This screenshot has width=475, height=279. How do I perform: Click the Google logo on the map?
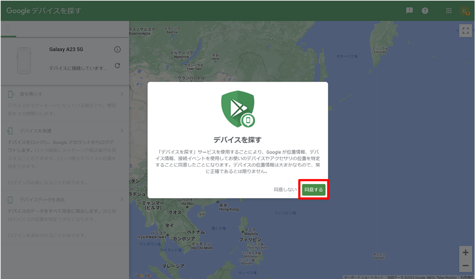coord(141,275)
